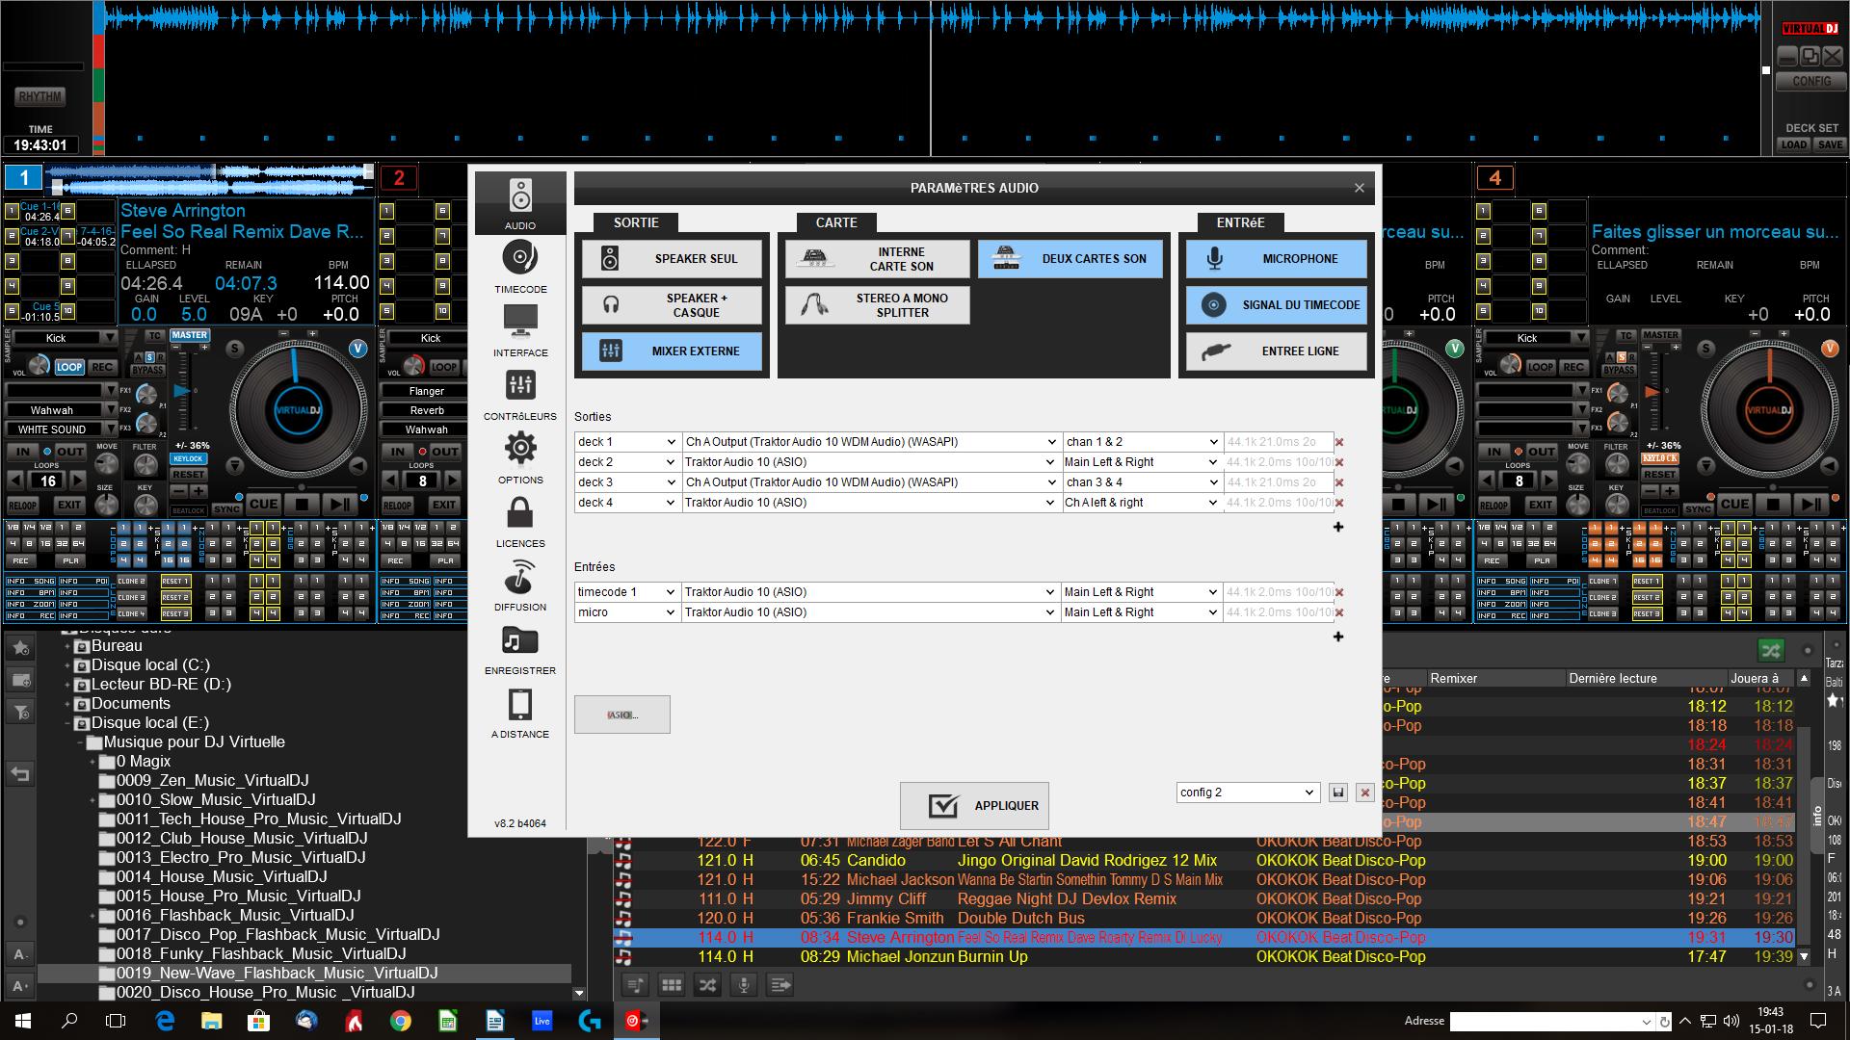Open Google Chrome from the taskbar
Image resolution: width=1850 pixels, height=1040 pixels.
pyautogui.click(x=401, y=1021)
